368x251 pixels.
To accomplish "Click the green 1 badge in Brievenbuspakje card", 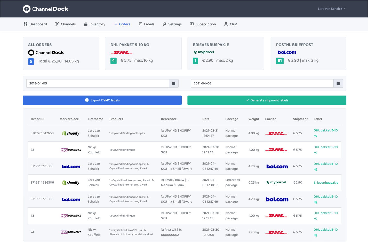I will [196, 61].
